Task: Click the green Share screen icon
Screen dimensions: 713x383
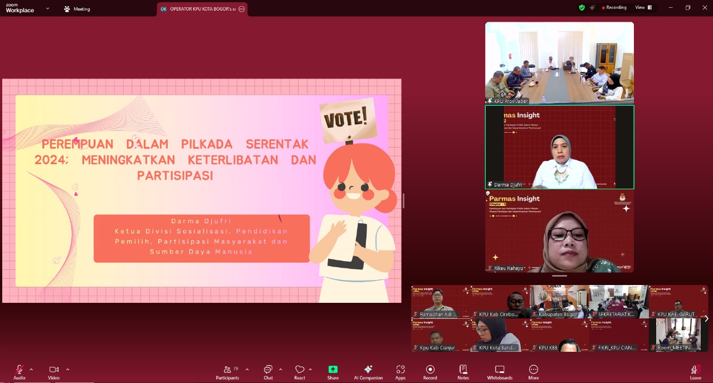Action: (333, 369)
